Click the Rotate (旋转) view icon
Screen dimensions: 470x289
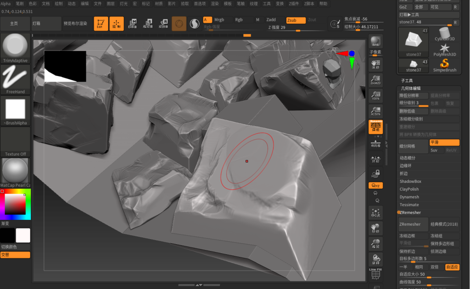click(375, 259)
